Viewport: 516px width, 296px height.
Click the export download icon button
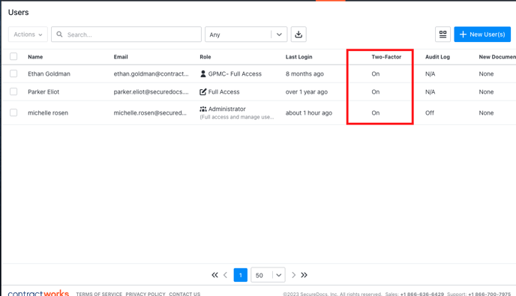point(298,34)
